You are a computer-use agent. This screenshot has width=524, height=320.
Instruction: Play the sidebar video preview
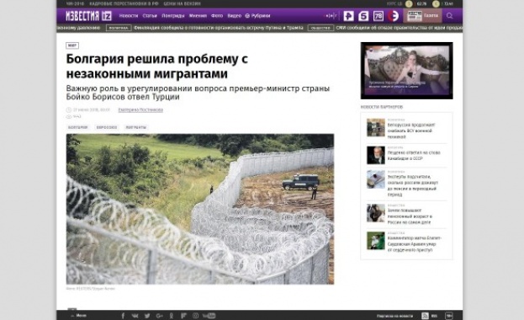click(407, 71)
